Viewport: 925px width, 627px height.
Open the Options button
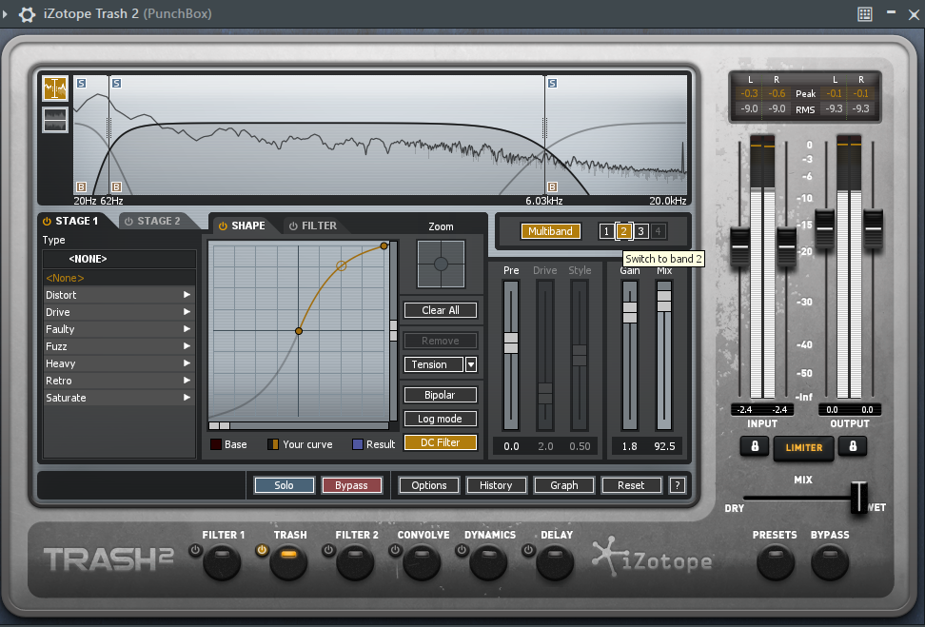(x=429, y=485)
